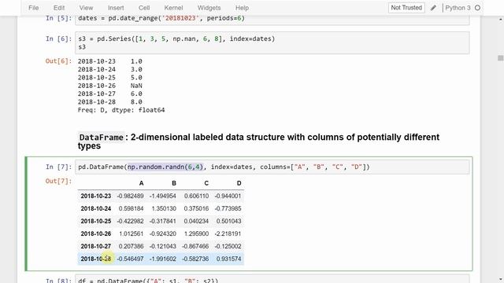
Task: Open the Kernel menu
Action: coord(173,8)
